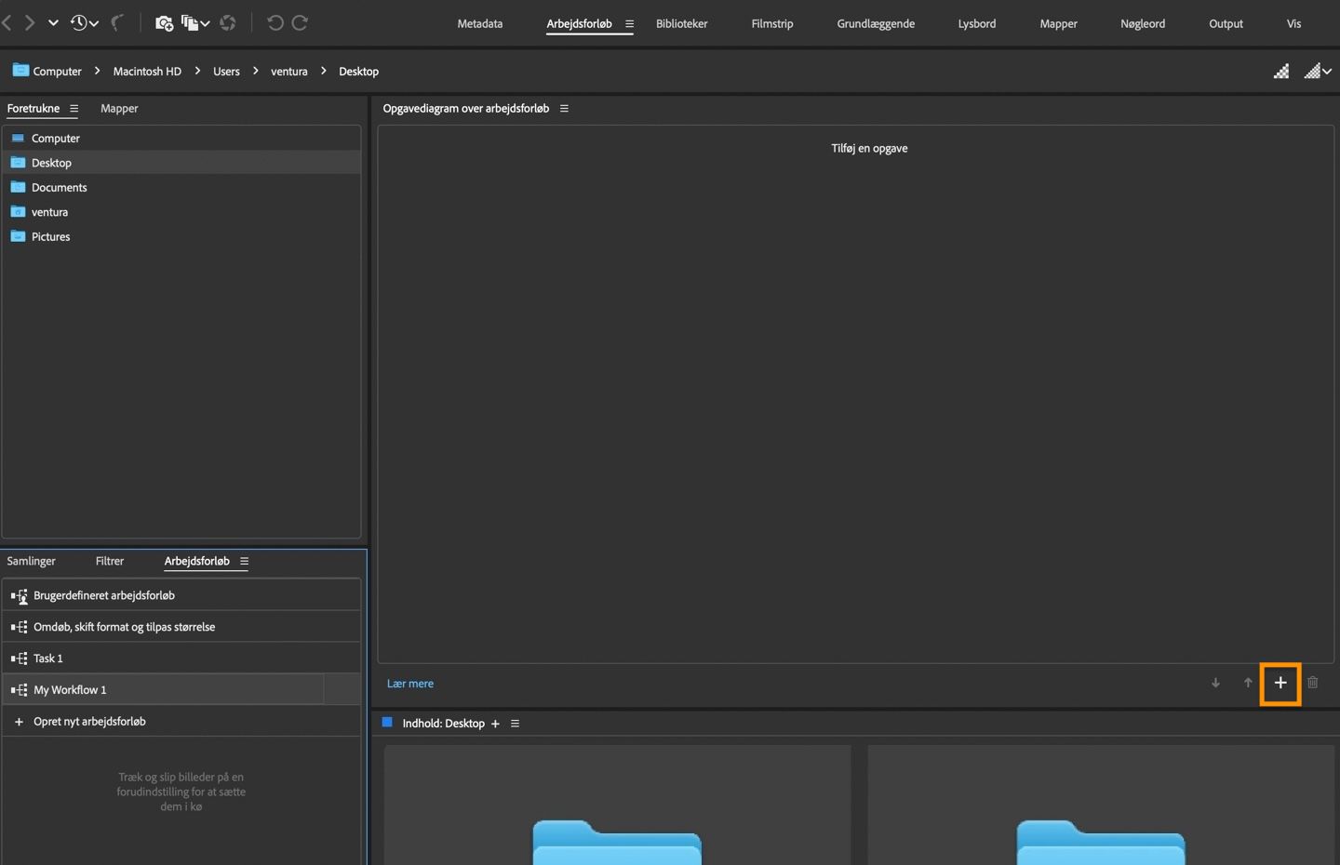Open parent folders dropdown beside forward arrow

click(x=53, y=22)
